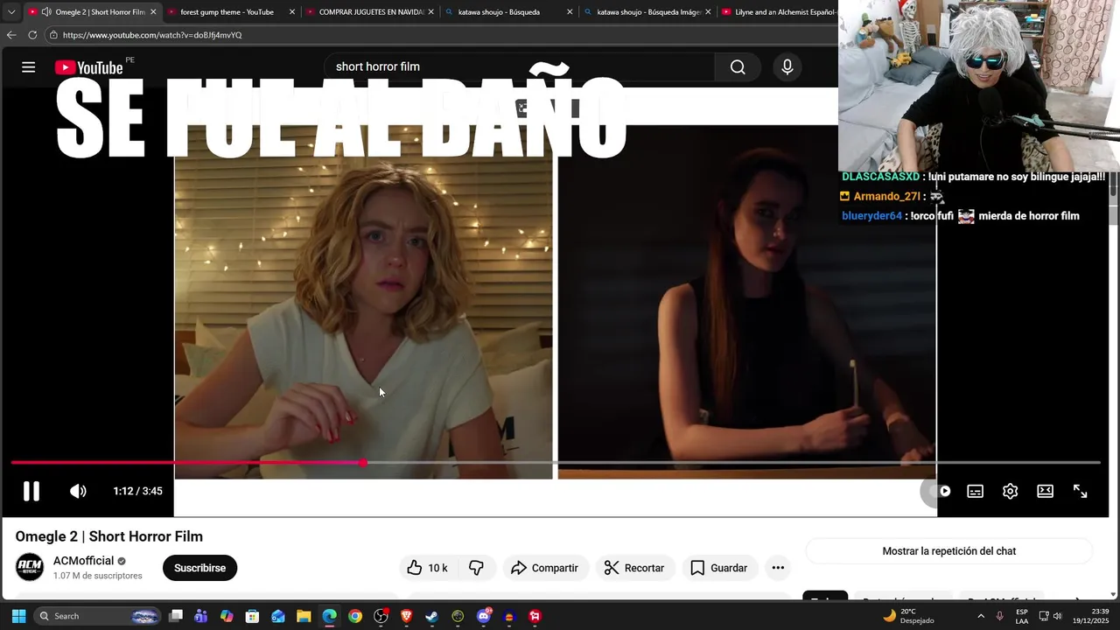Switch to the forest gump theme tab
The width and height of the screenshot is (1120, 630).
tap(227, 12)
